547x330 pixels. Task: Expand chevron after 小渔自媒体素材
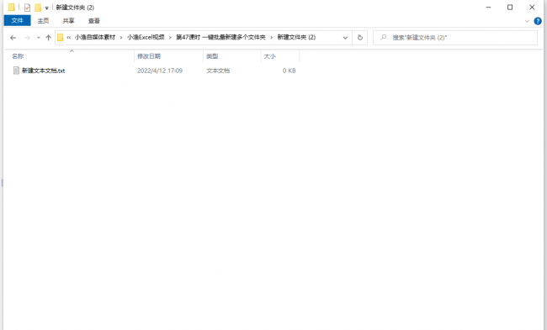121,38
